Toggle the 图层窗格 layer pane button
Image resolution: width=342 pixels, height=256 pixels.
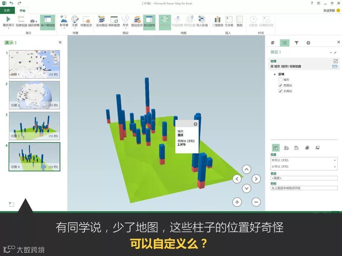click(149, 22)
